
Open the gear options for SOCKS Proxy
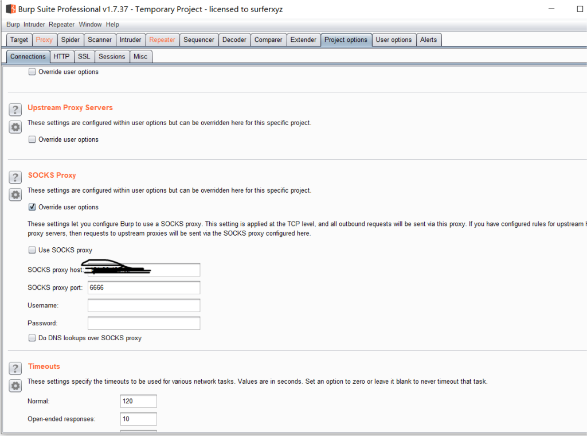tap(15, 195)
